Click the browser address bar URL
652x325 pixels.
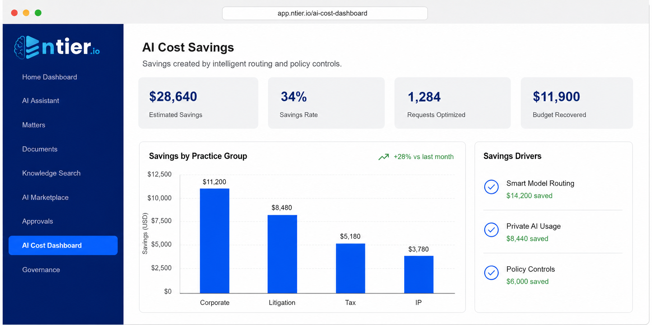click(x=325, y=13)
